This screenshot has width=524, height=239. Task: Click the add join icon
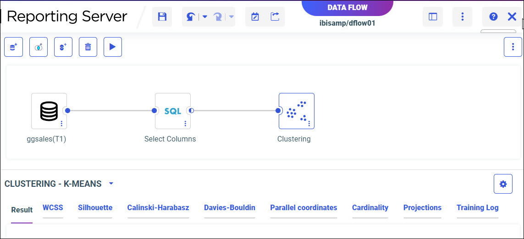pos(39,47)
